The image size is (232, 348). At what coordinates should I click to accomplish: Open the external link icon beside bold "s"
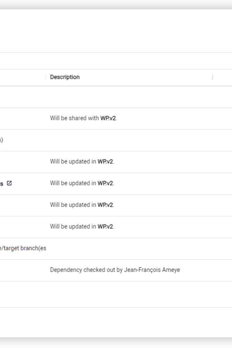click(x=9, y=183)
